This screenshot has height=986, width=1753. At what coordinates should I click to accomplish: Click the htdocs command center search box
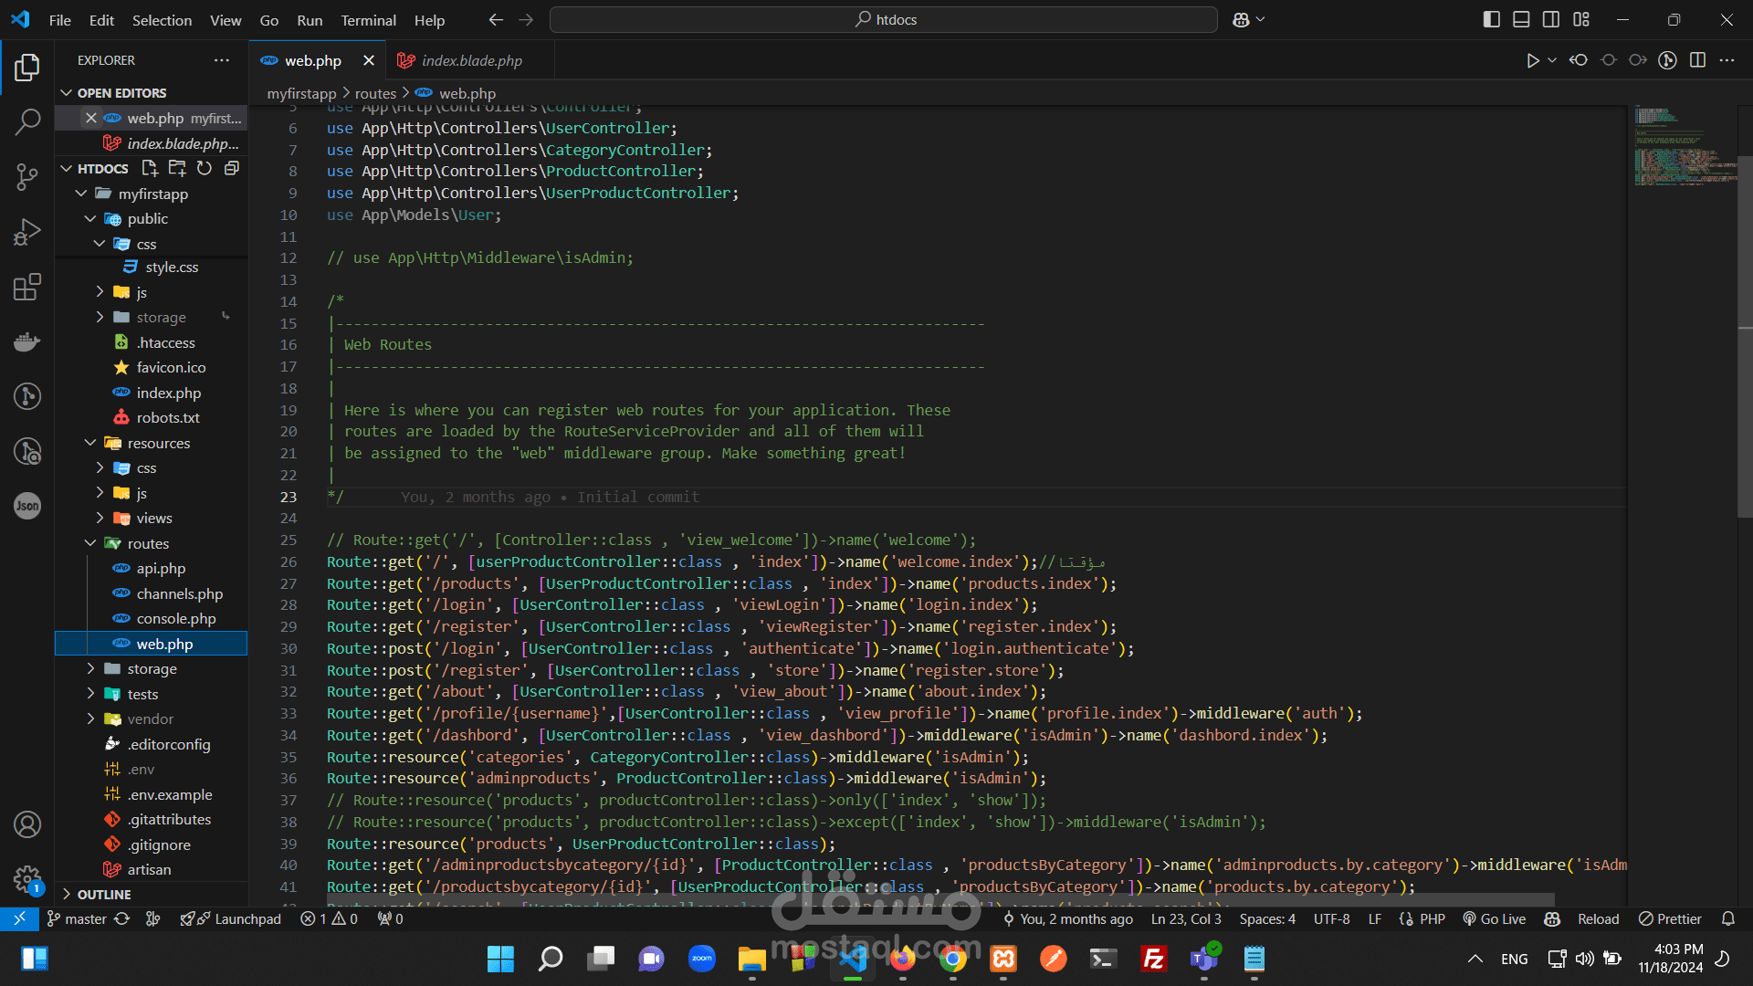coord(884,19)
